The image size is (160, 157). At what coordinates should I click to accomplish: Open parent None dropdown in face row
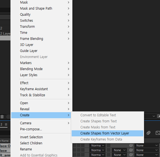[147, 150]
